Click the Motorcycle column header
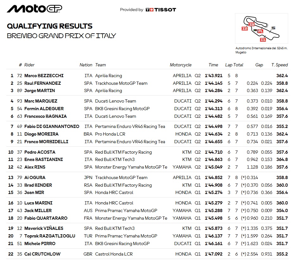This screenshot has height=260, width=293. 180,65
